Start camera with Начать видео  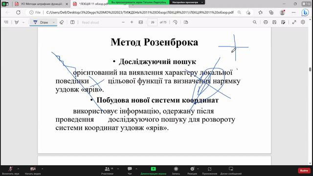tap(33, 171)
